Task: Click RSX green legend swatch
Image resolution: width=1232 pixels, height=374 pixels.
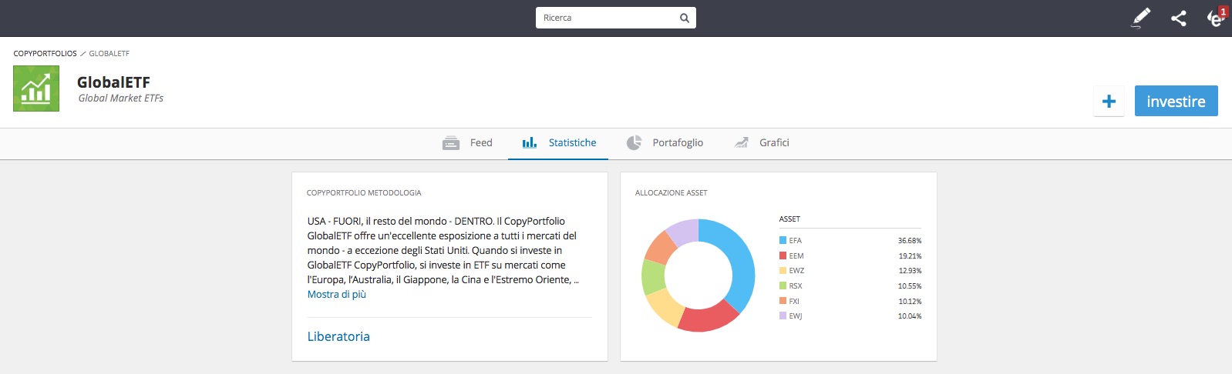Action: click(783, 286)
